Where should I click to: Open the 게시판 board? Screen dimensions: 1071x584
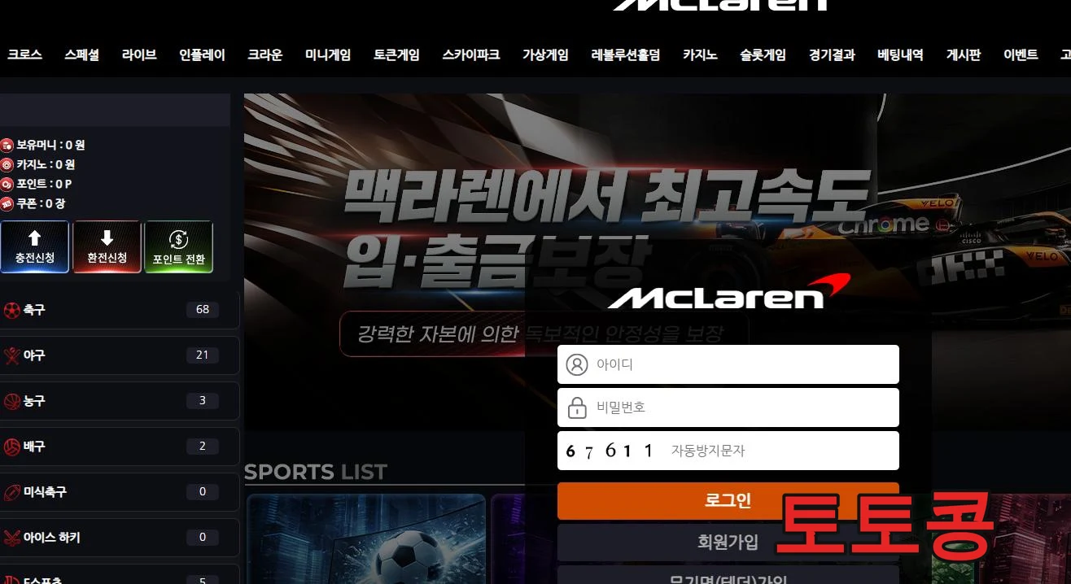pos(964,55)
